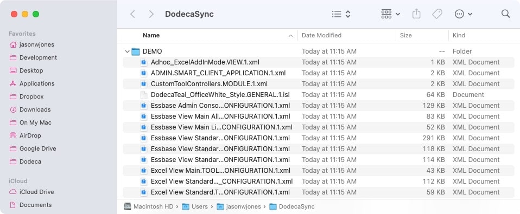
Task: Open Dodeca in the sidebar
Action: coord(30,162)
